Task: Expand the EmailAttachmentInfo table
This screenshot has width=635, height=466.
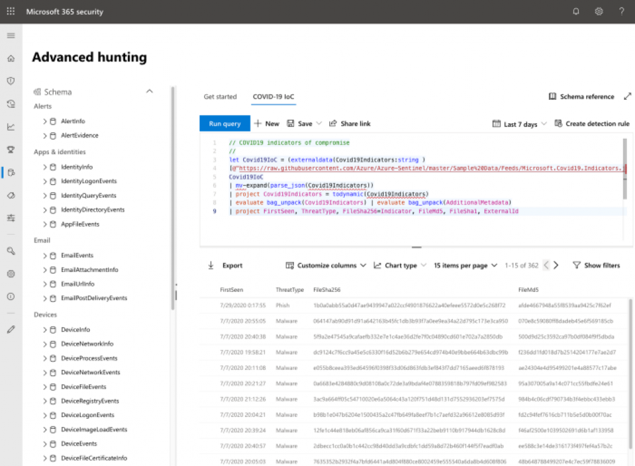Action: click(x=45, y=270)
